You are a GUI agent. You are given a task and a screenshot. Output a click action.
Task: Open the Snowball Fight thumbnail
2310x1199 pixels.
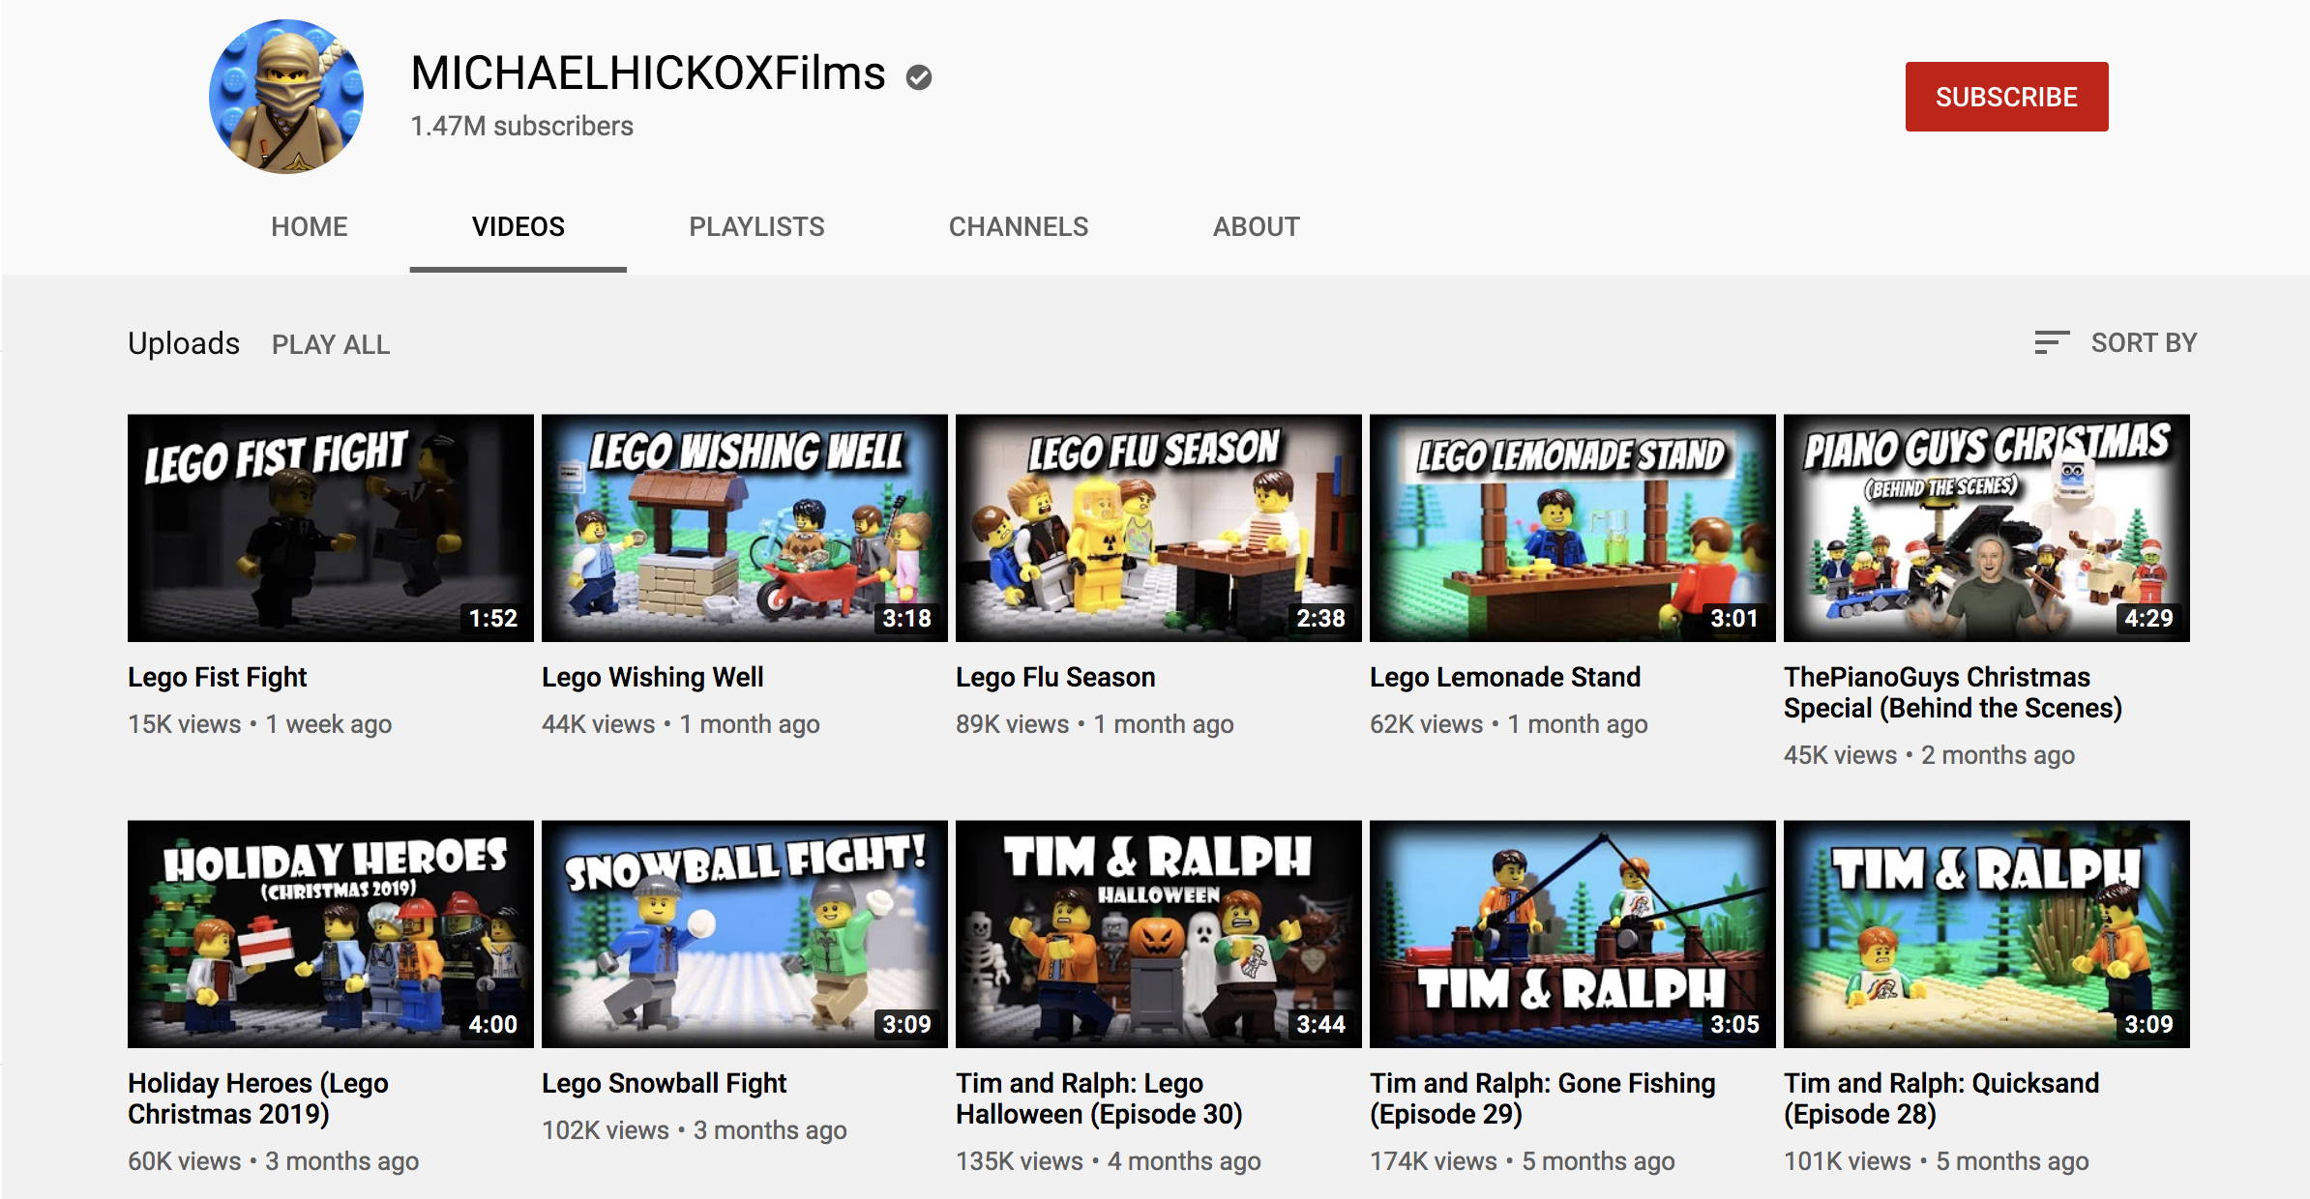click(745, 934)
